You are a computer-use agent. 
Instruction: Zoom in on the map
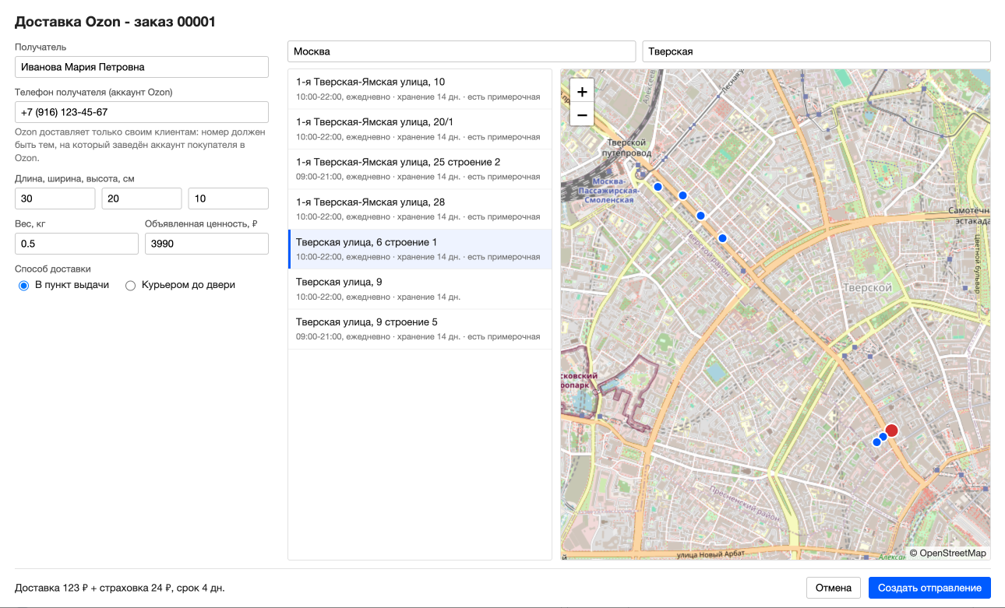pyautogui.click(x=582, y=91)
